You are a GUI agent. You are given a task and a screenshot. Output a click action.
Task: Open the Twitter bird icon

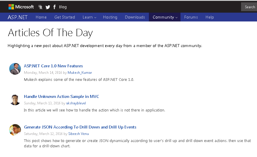[x=48, y=7]
